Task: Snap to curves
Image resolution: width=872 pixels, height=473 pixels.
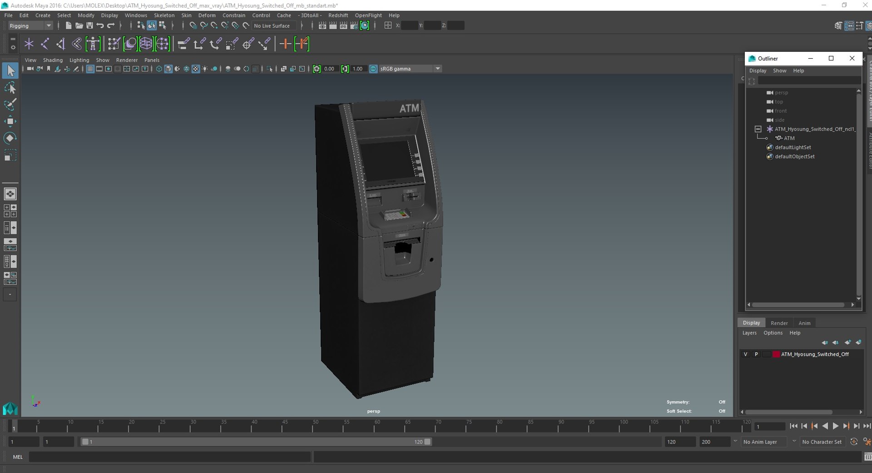Action: 203,26
